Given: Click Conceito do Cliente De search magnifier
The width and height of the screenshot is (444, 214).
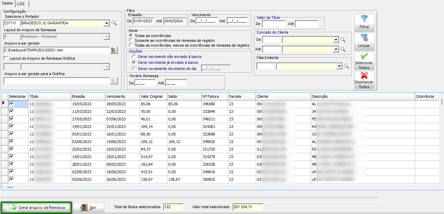Looking at the screenshot, I should [x=342, y=40].
